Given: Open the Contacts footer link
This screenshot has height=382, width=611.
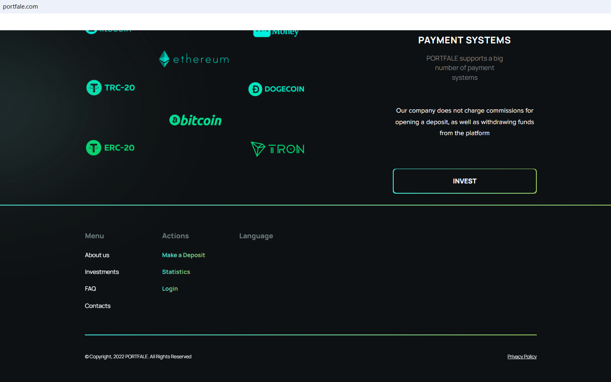Looking at the screenshot, I should click(98, 306).
